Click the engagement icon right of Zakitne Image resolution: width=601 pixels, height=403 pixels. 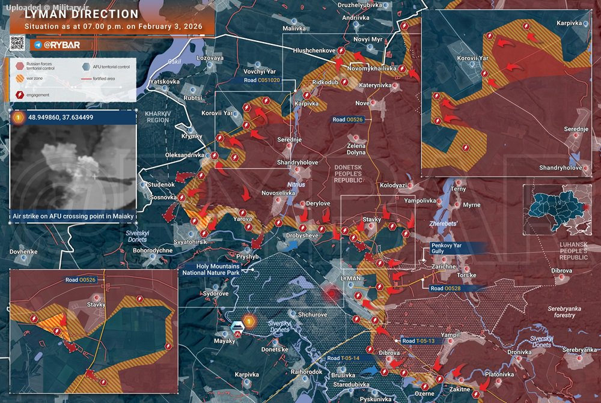coord(475,394)
